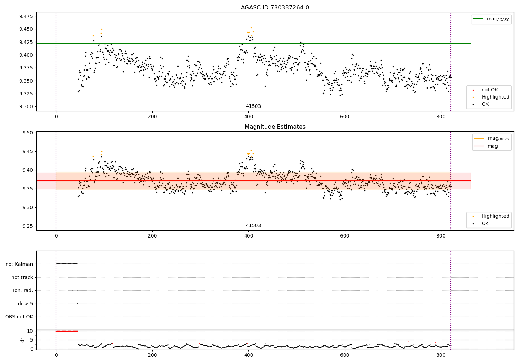
Task: Click the 'AGASC ID 730337264.0' title
Action: point(275,8)
